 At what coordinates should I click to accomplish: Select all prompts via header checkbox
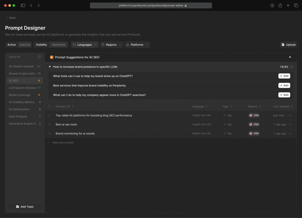tap(49, 106)
